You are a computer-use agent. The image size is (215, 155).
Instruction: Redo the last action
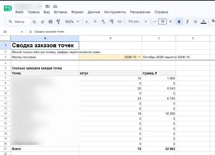point(42,22)
